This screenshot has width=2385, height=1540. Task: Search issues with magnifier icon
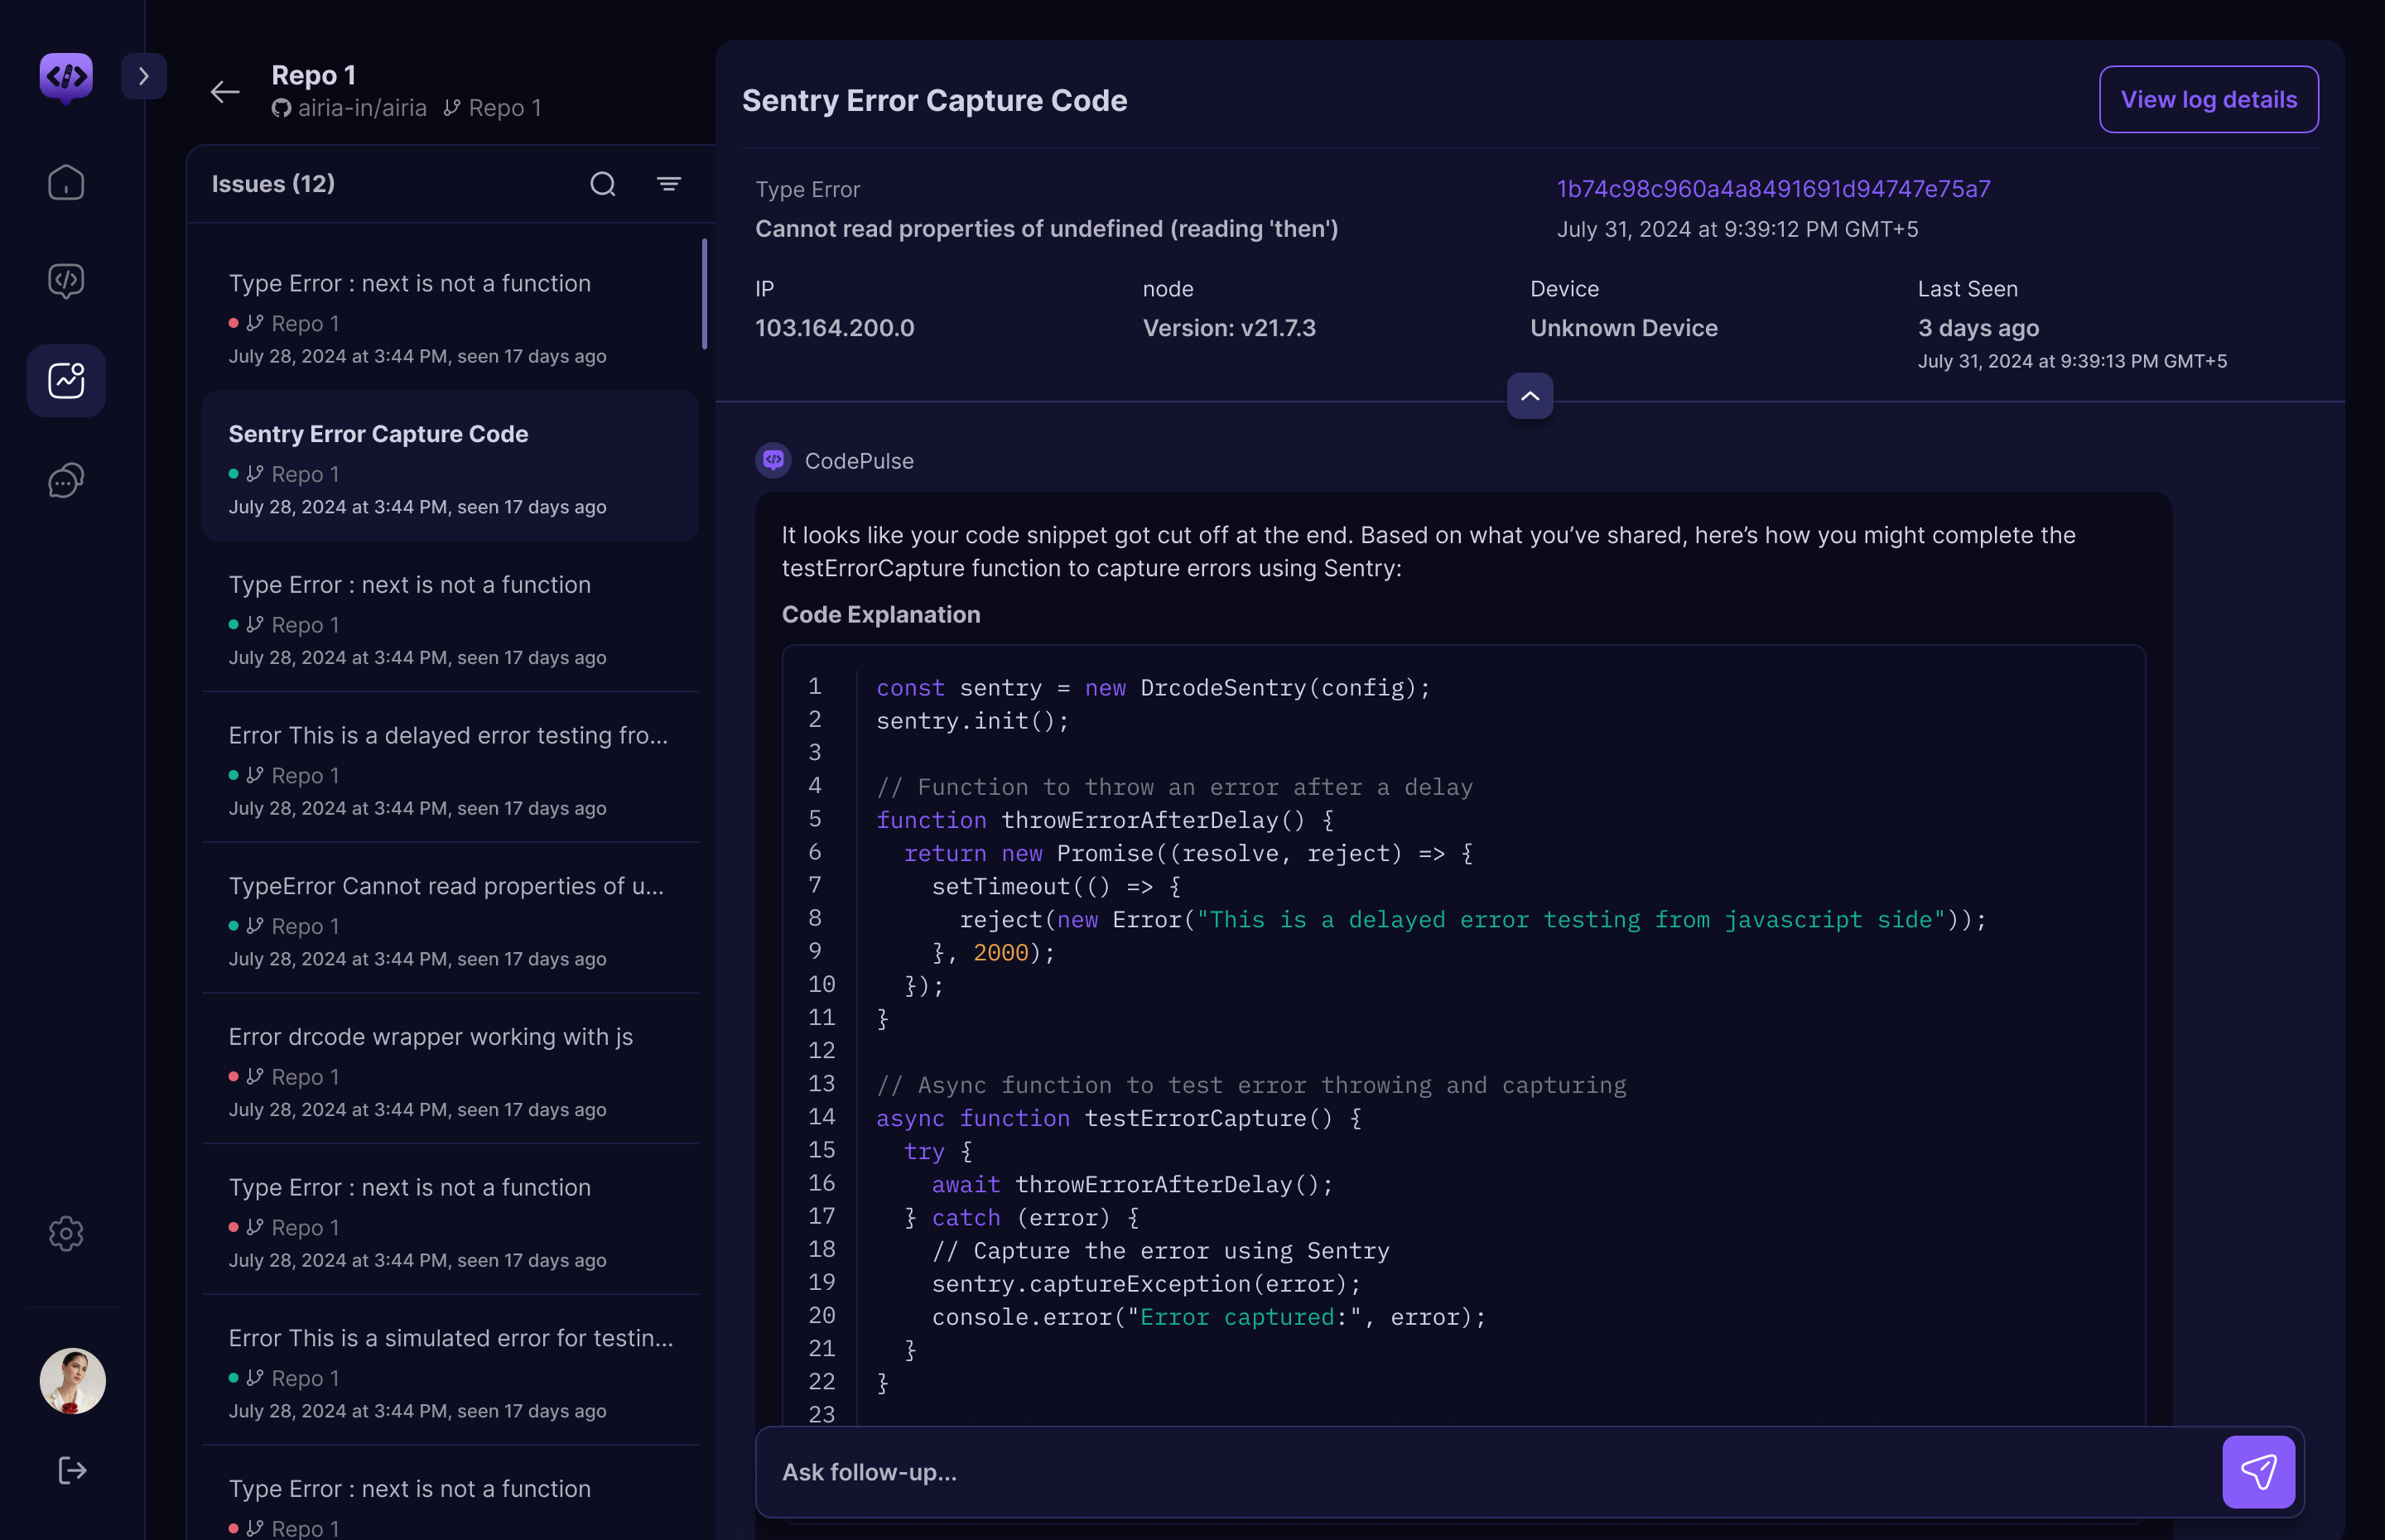point(602,183)
